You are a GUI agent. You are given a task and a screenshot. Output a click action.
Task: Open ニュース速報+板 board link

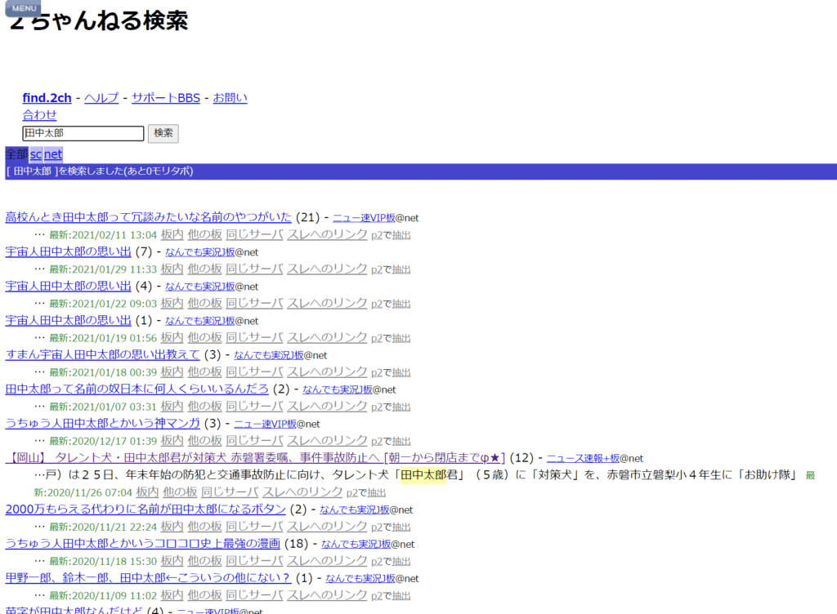(583, 458)
